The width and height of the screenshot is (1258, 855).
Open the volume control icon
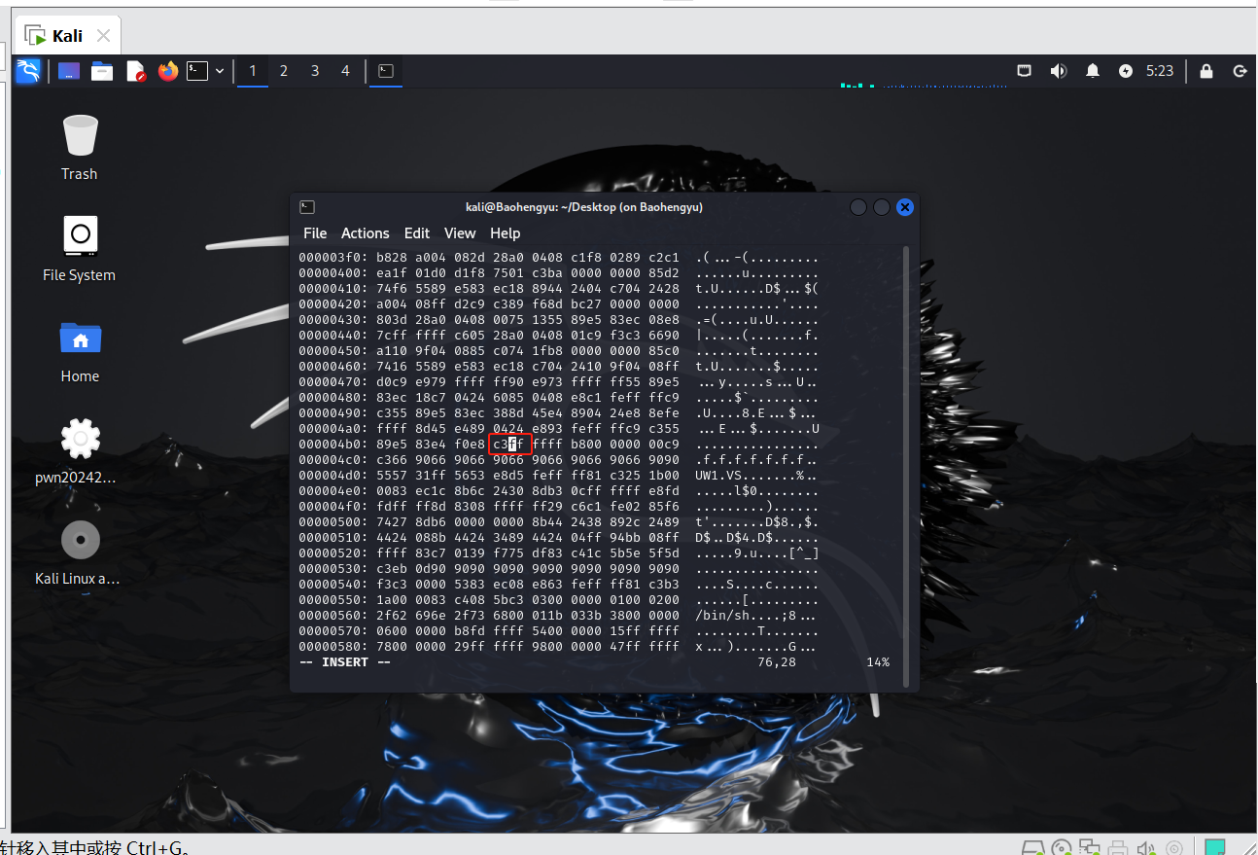1059,71
